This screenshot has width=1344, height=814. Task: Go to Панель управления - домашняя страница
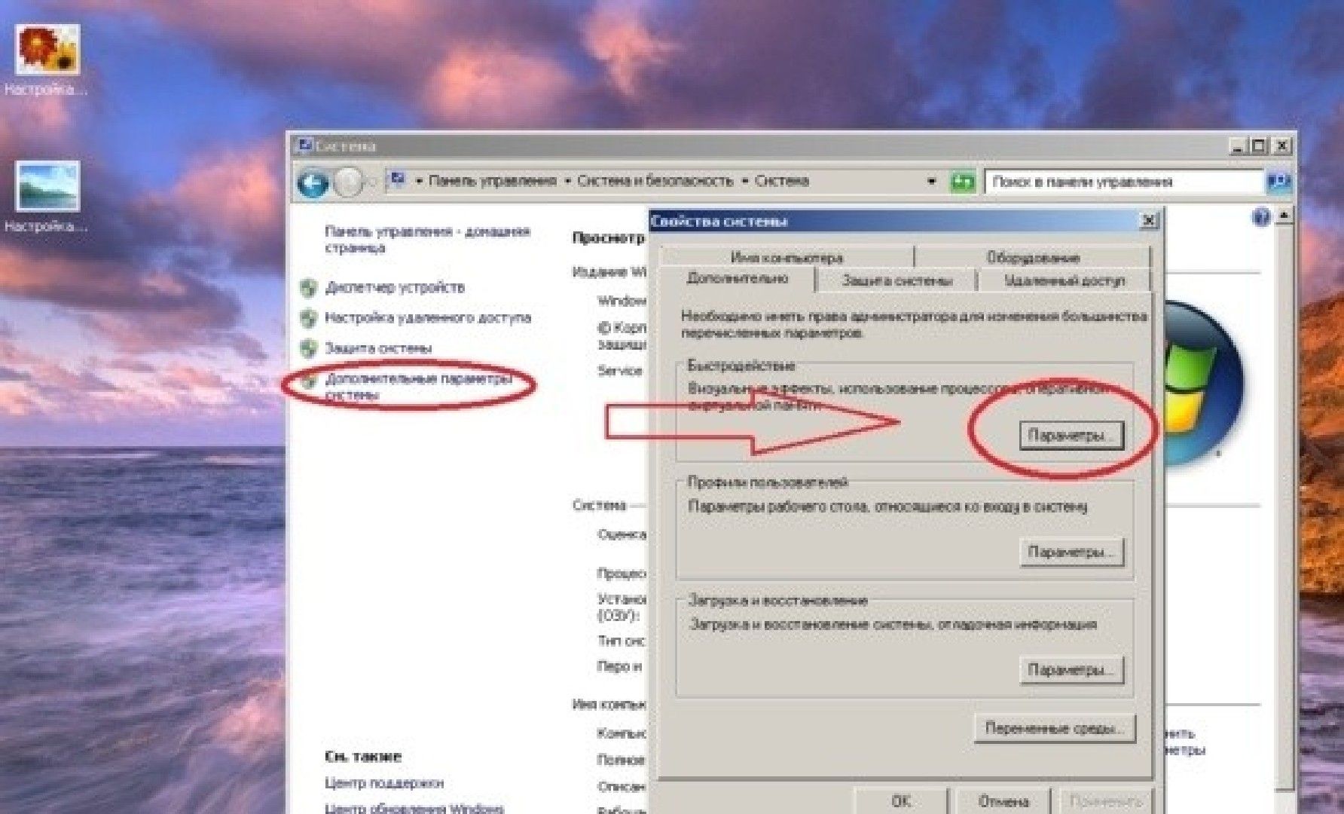coord(427,239)
